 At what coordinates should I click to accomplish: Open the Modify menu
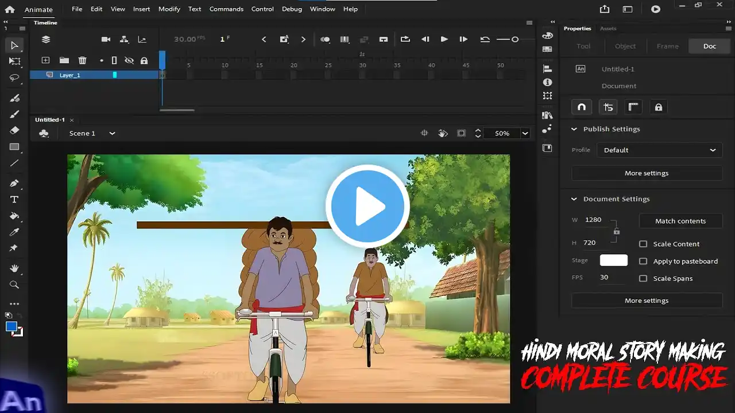tap(169, 9)
